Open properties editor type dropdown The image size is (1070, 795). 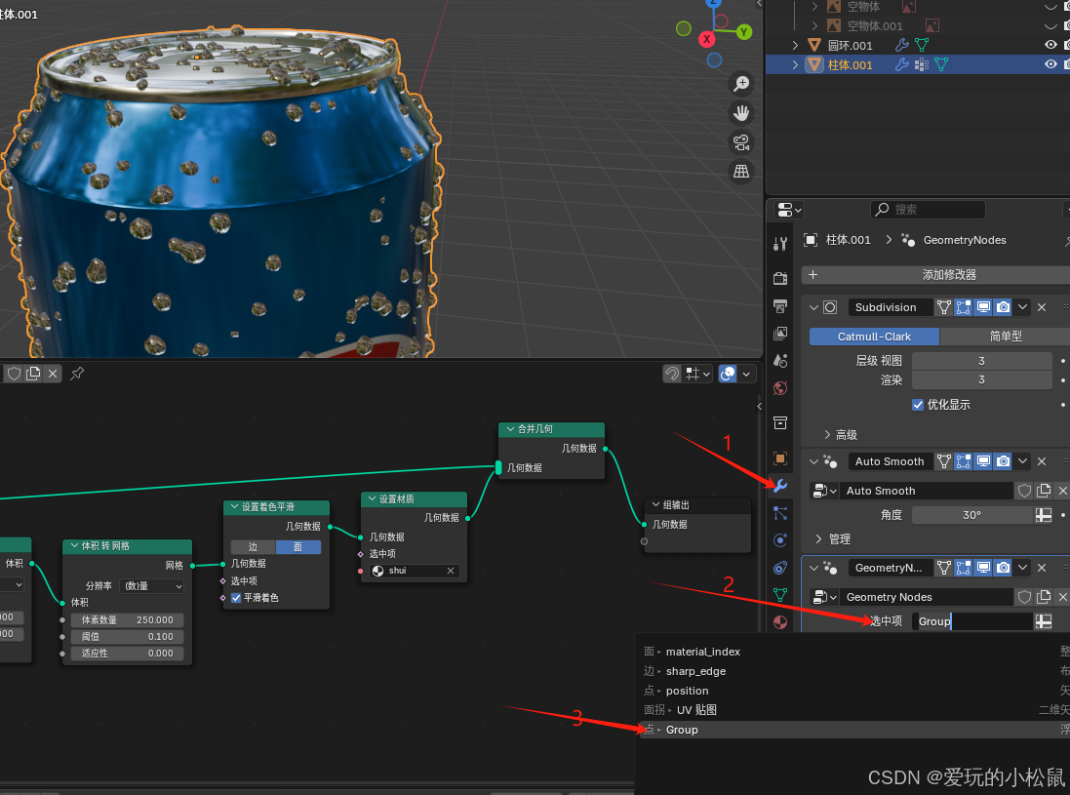[x=789, y=210]
